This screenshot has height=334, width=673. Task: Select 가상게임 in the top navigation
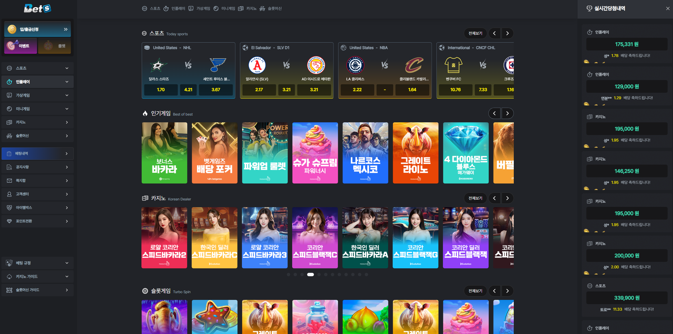pos(200,8)
